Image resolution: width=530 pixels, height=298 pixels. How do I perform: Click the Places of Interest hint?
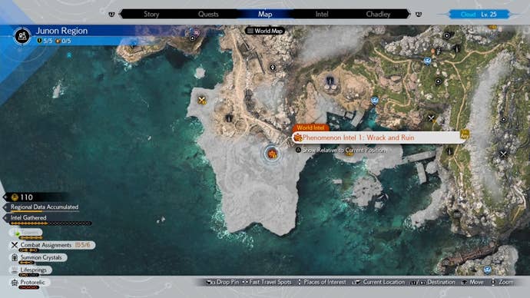click(322, 282)
